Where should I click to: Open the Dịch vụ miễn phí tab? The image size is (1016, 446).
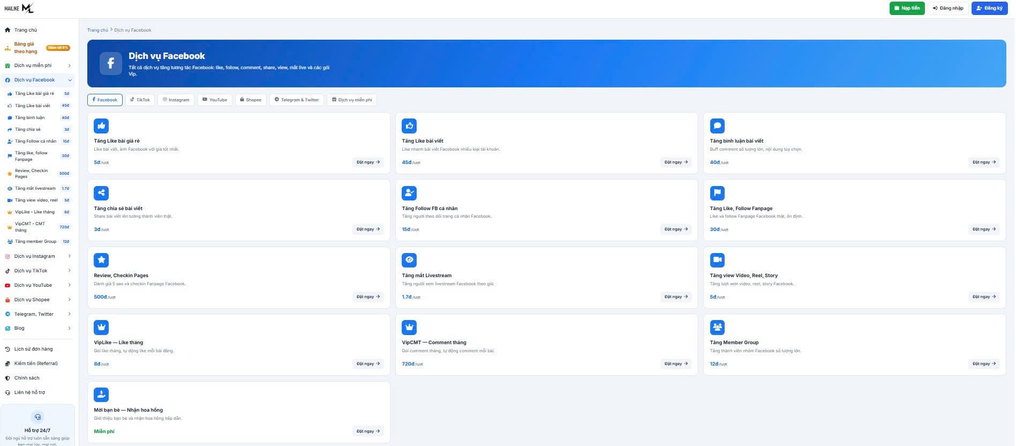tap(352, 100)
